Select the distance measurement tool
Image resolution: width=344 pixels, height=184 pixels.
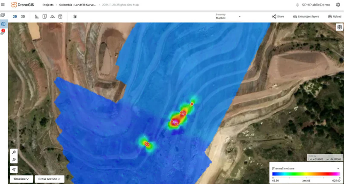[37, 17]
